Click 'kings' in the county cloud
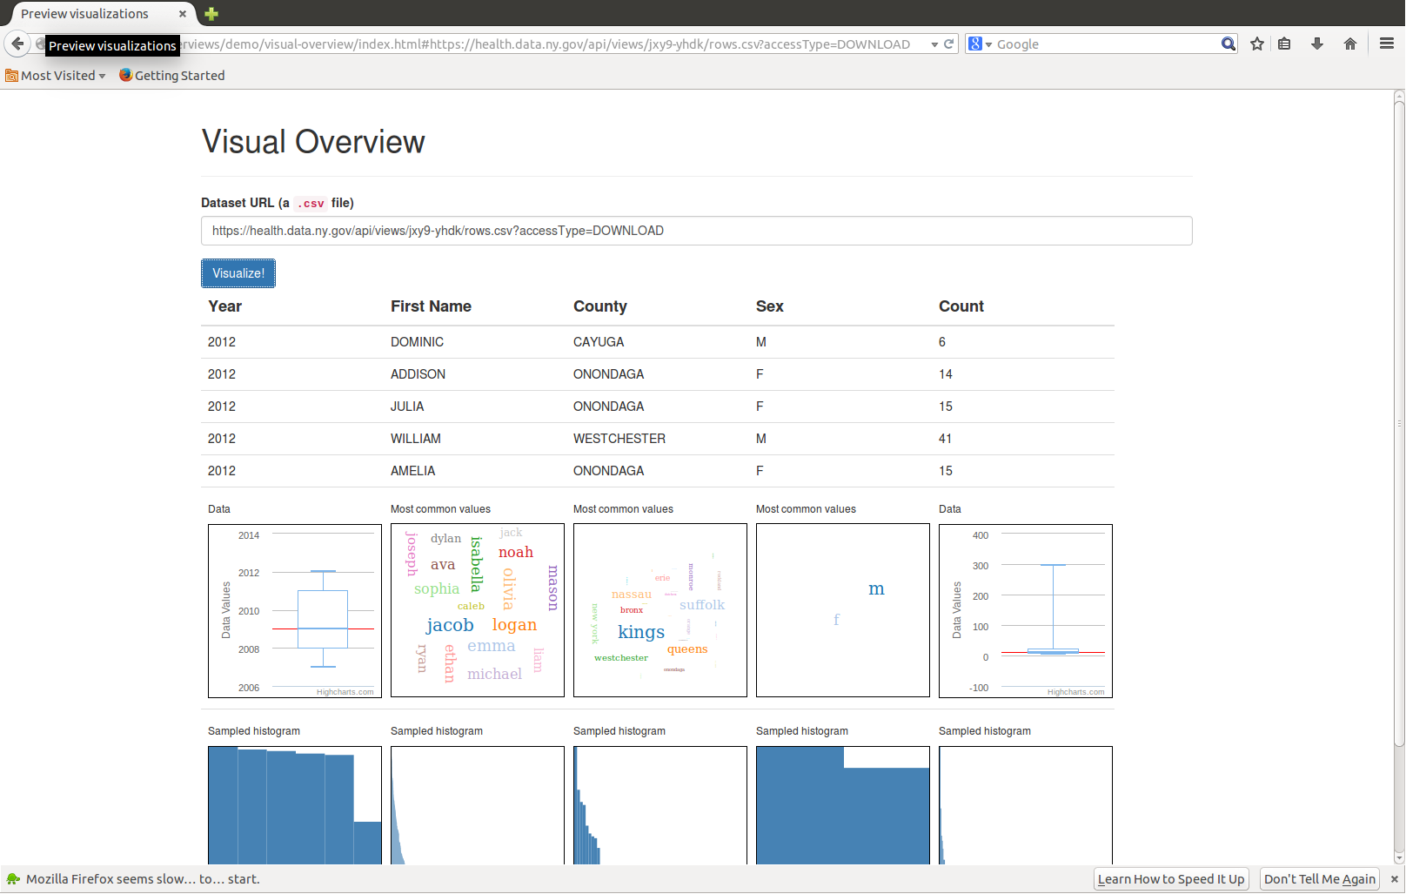The image size is (1406, 894). point(641,632)
